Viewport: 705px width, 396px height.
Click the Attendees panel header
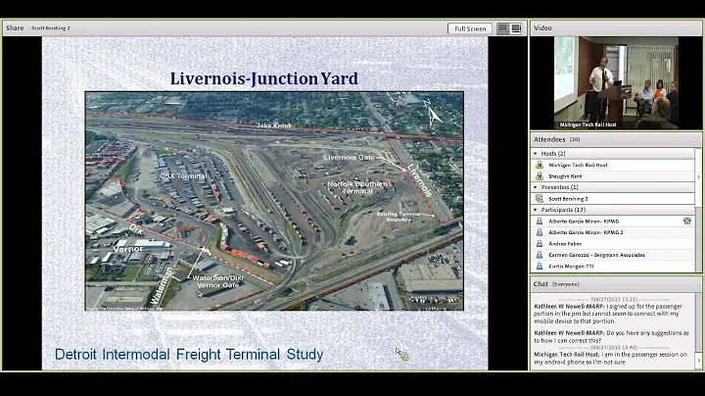tap(616, 139)
